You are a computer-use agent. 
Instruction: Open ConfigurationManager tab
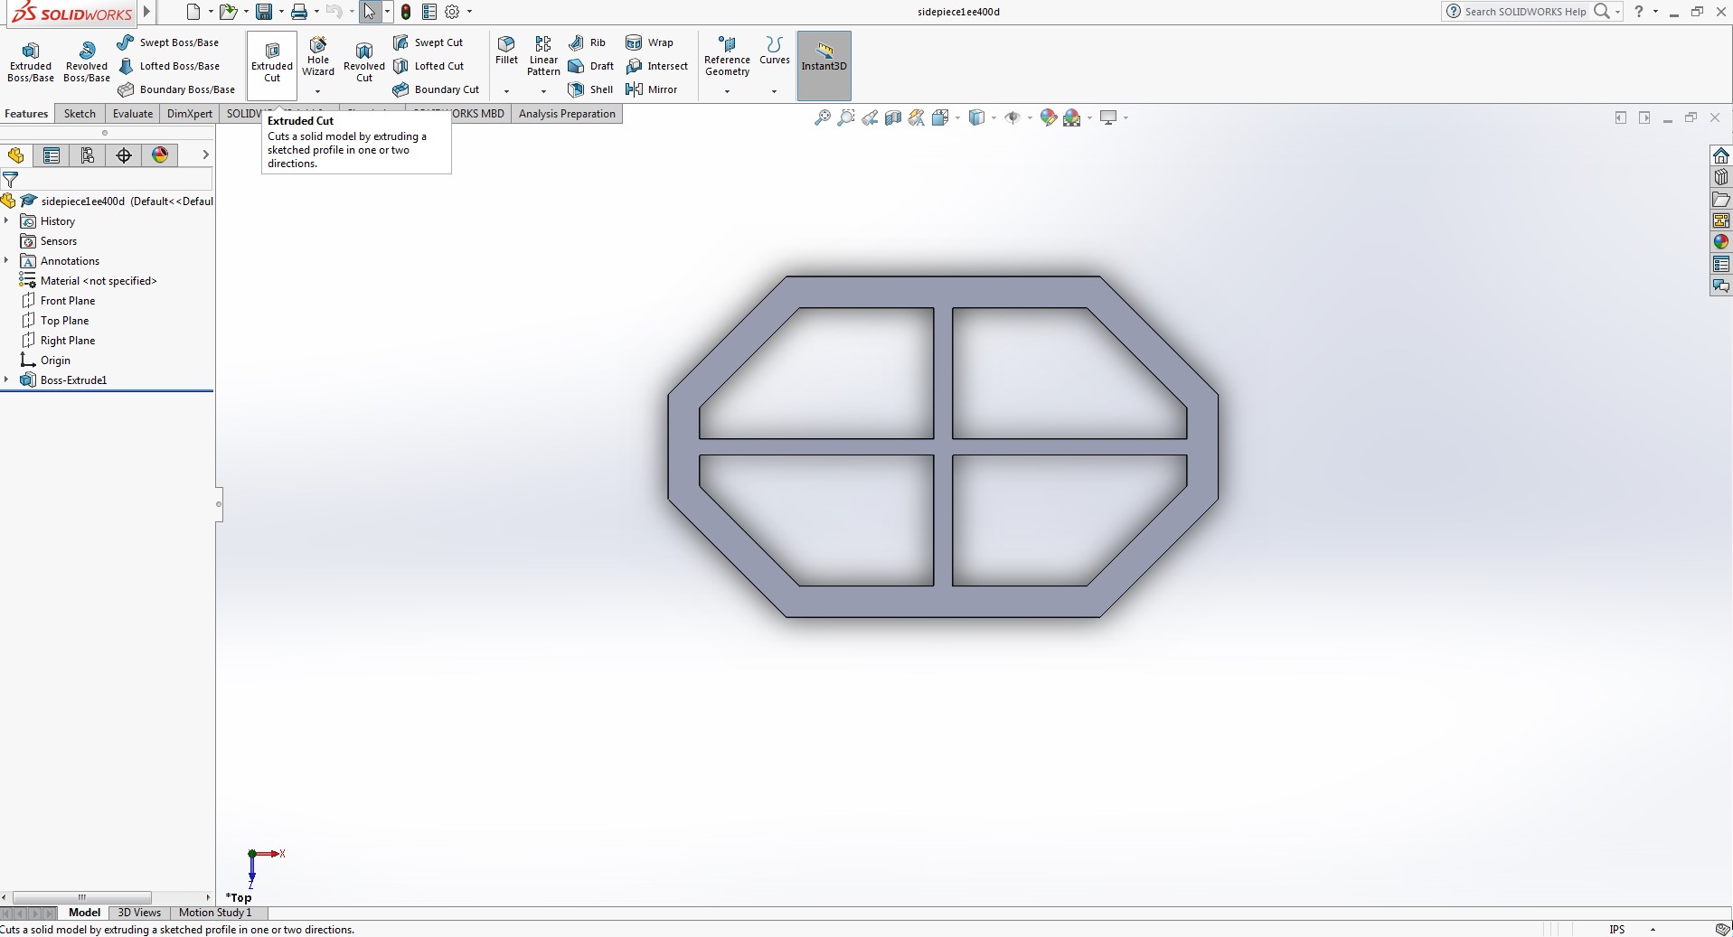pyautogui.click(x=88, y=155)
